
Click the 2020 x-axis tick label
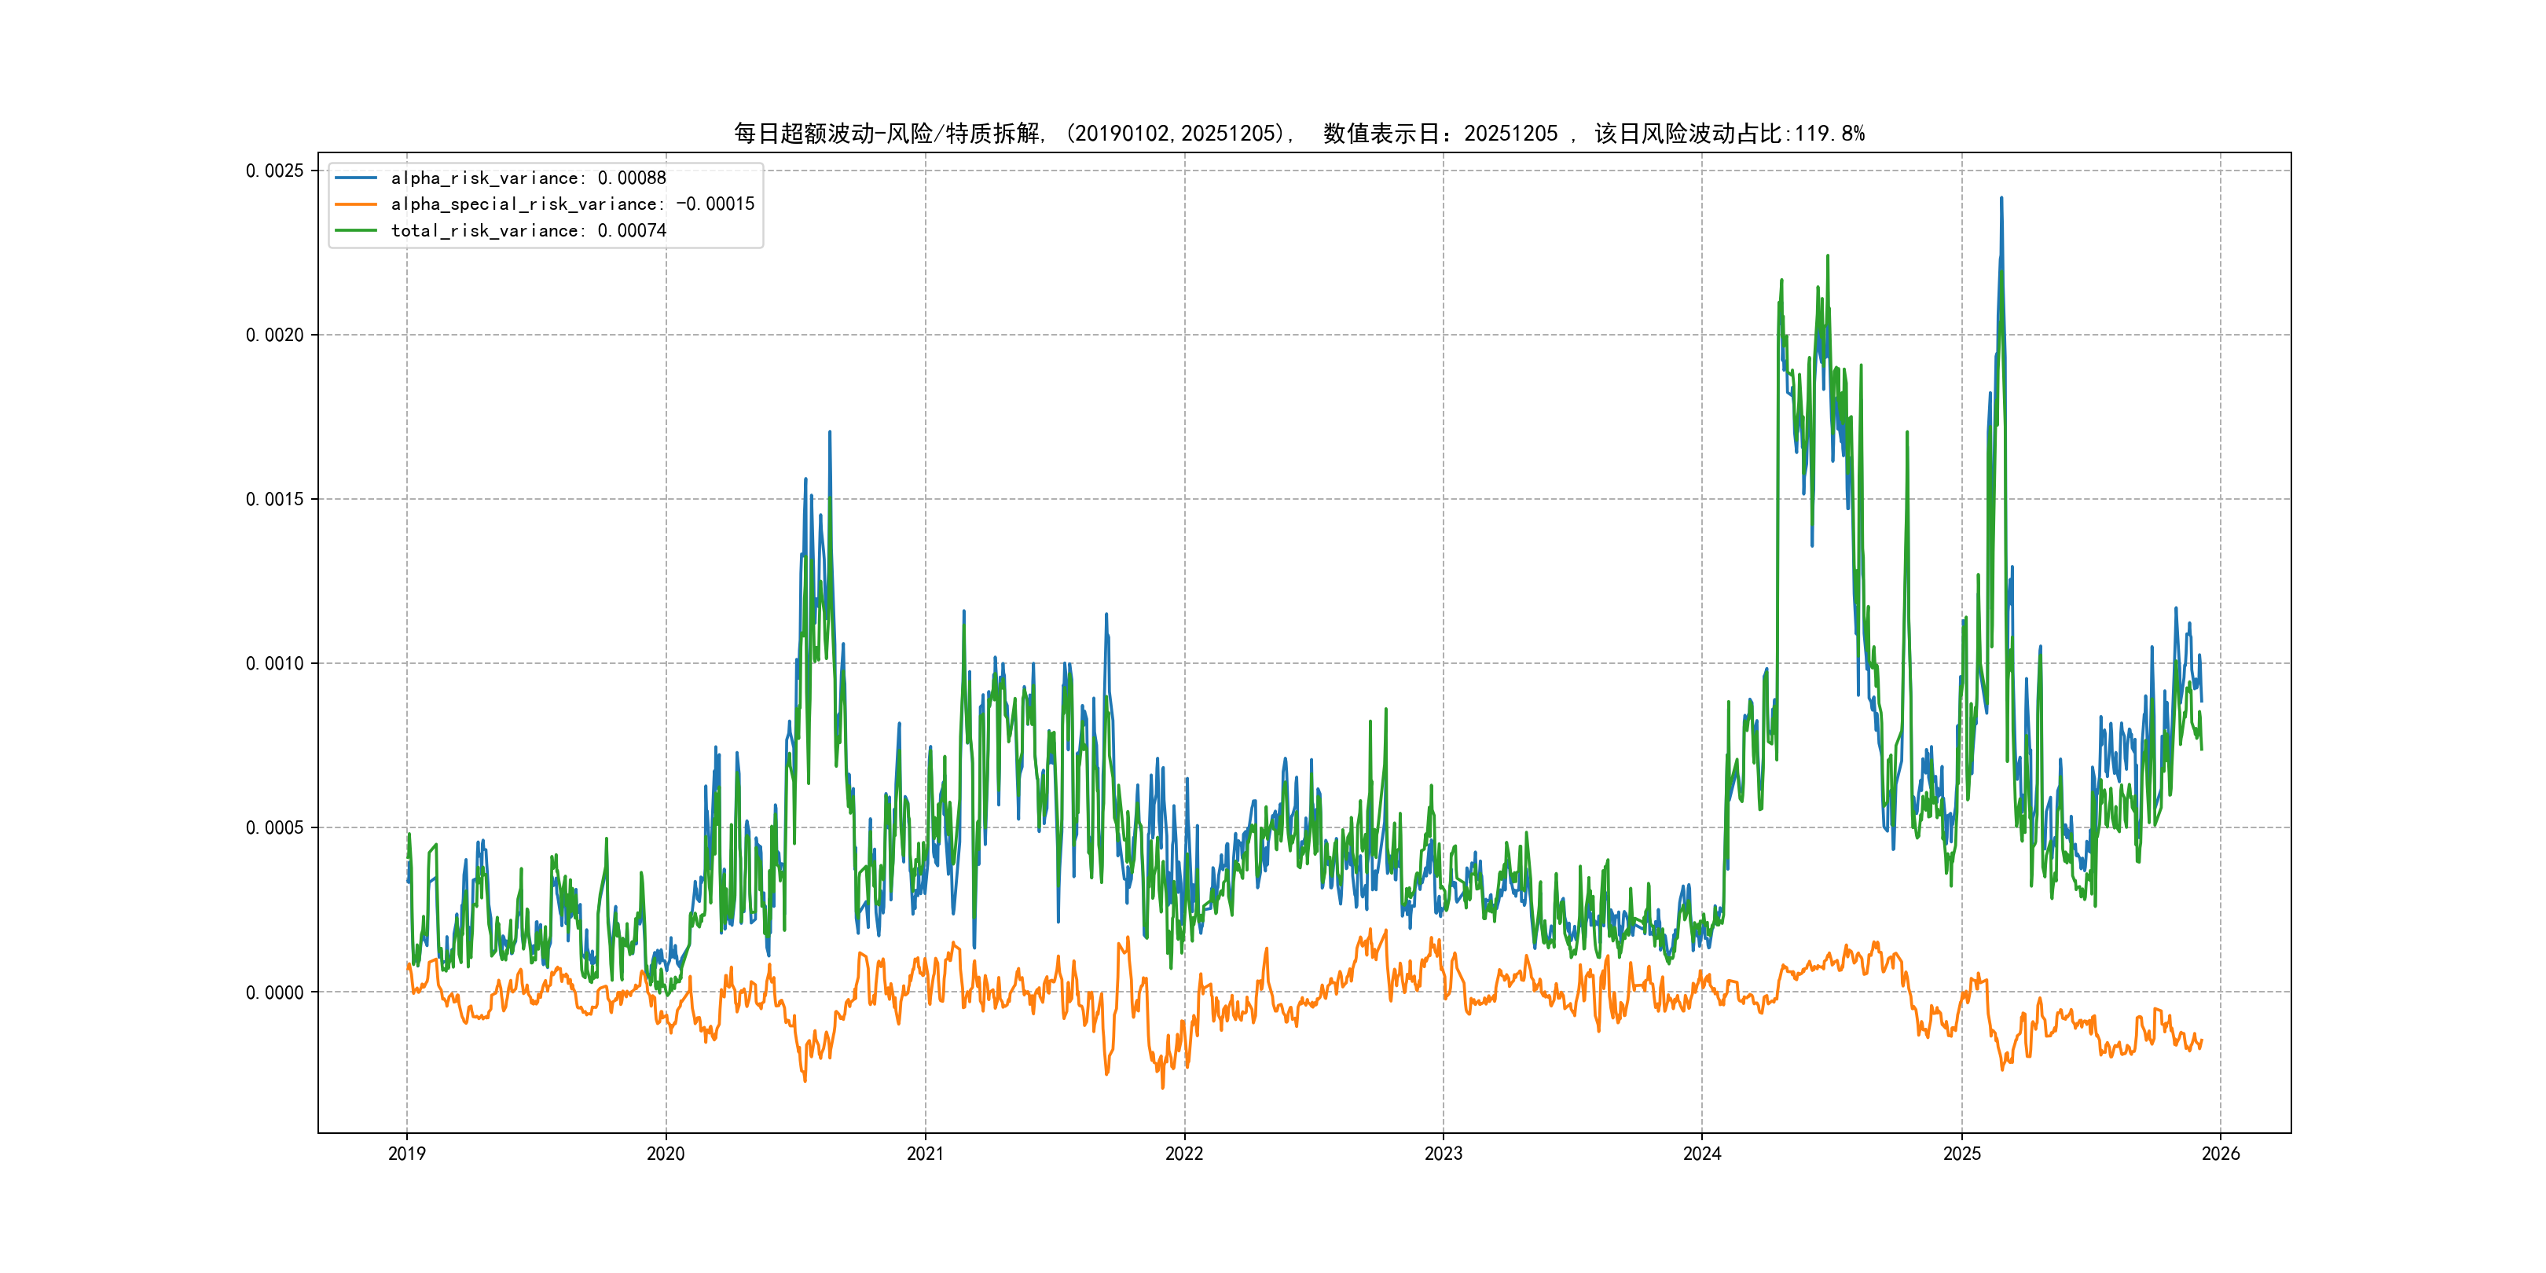point(665,1154)
